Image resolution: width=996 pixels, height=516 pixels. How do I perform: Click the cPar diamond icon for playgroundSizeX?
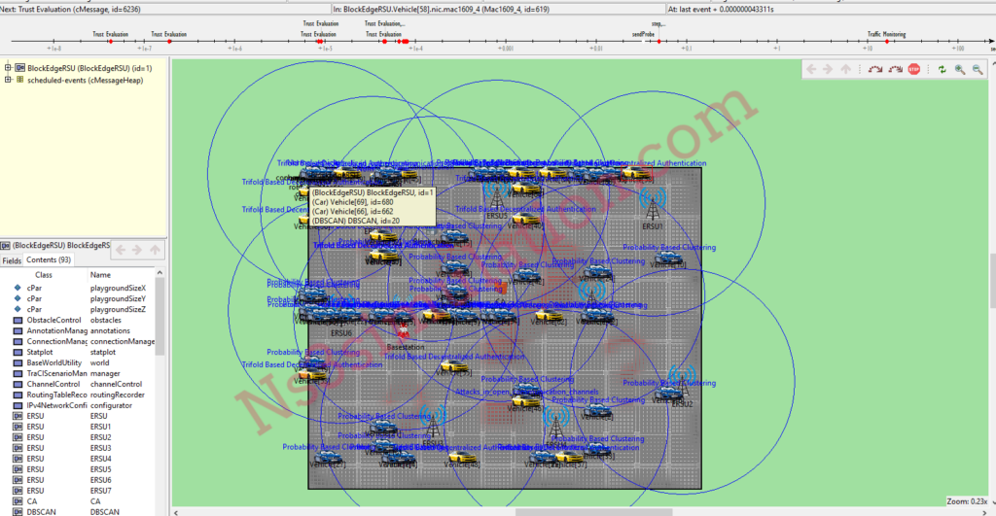coord(18,289)
